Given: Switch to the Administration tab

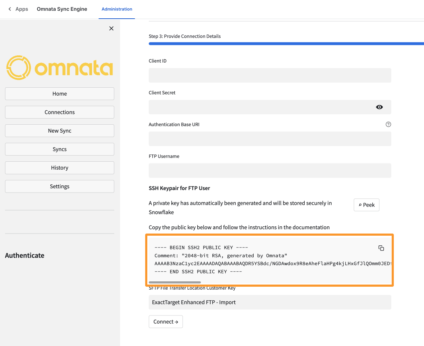Looking at the screenshot, I should coord(117,9).
